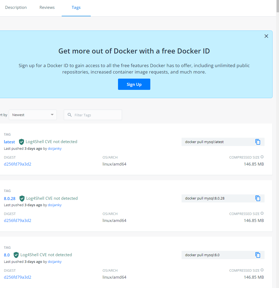
Task: Click the docker pull mysql:latest command text
Action: [204, 142]
